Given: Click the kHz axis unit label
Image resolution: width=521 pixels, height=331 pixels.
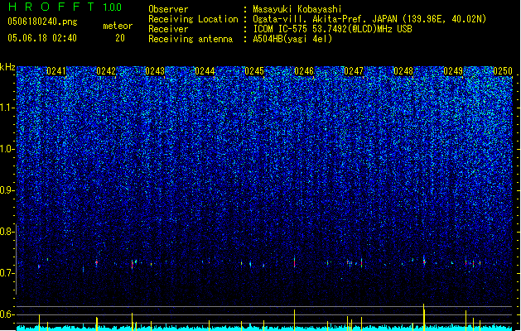Looking at the screenshot, I should pos(7,67).
